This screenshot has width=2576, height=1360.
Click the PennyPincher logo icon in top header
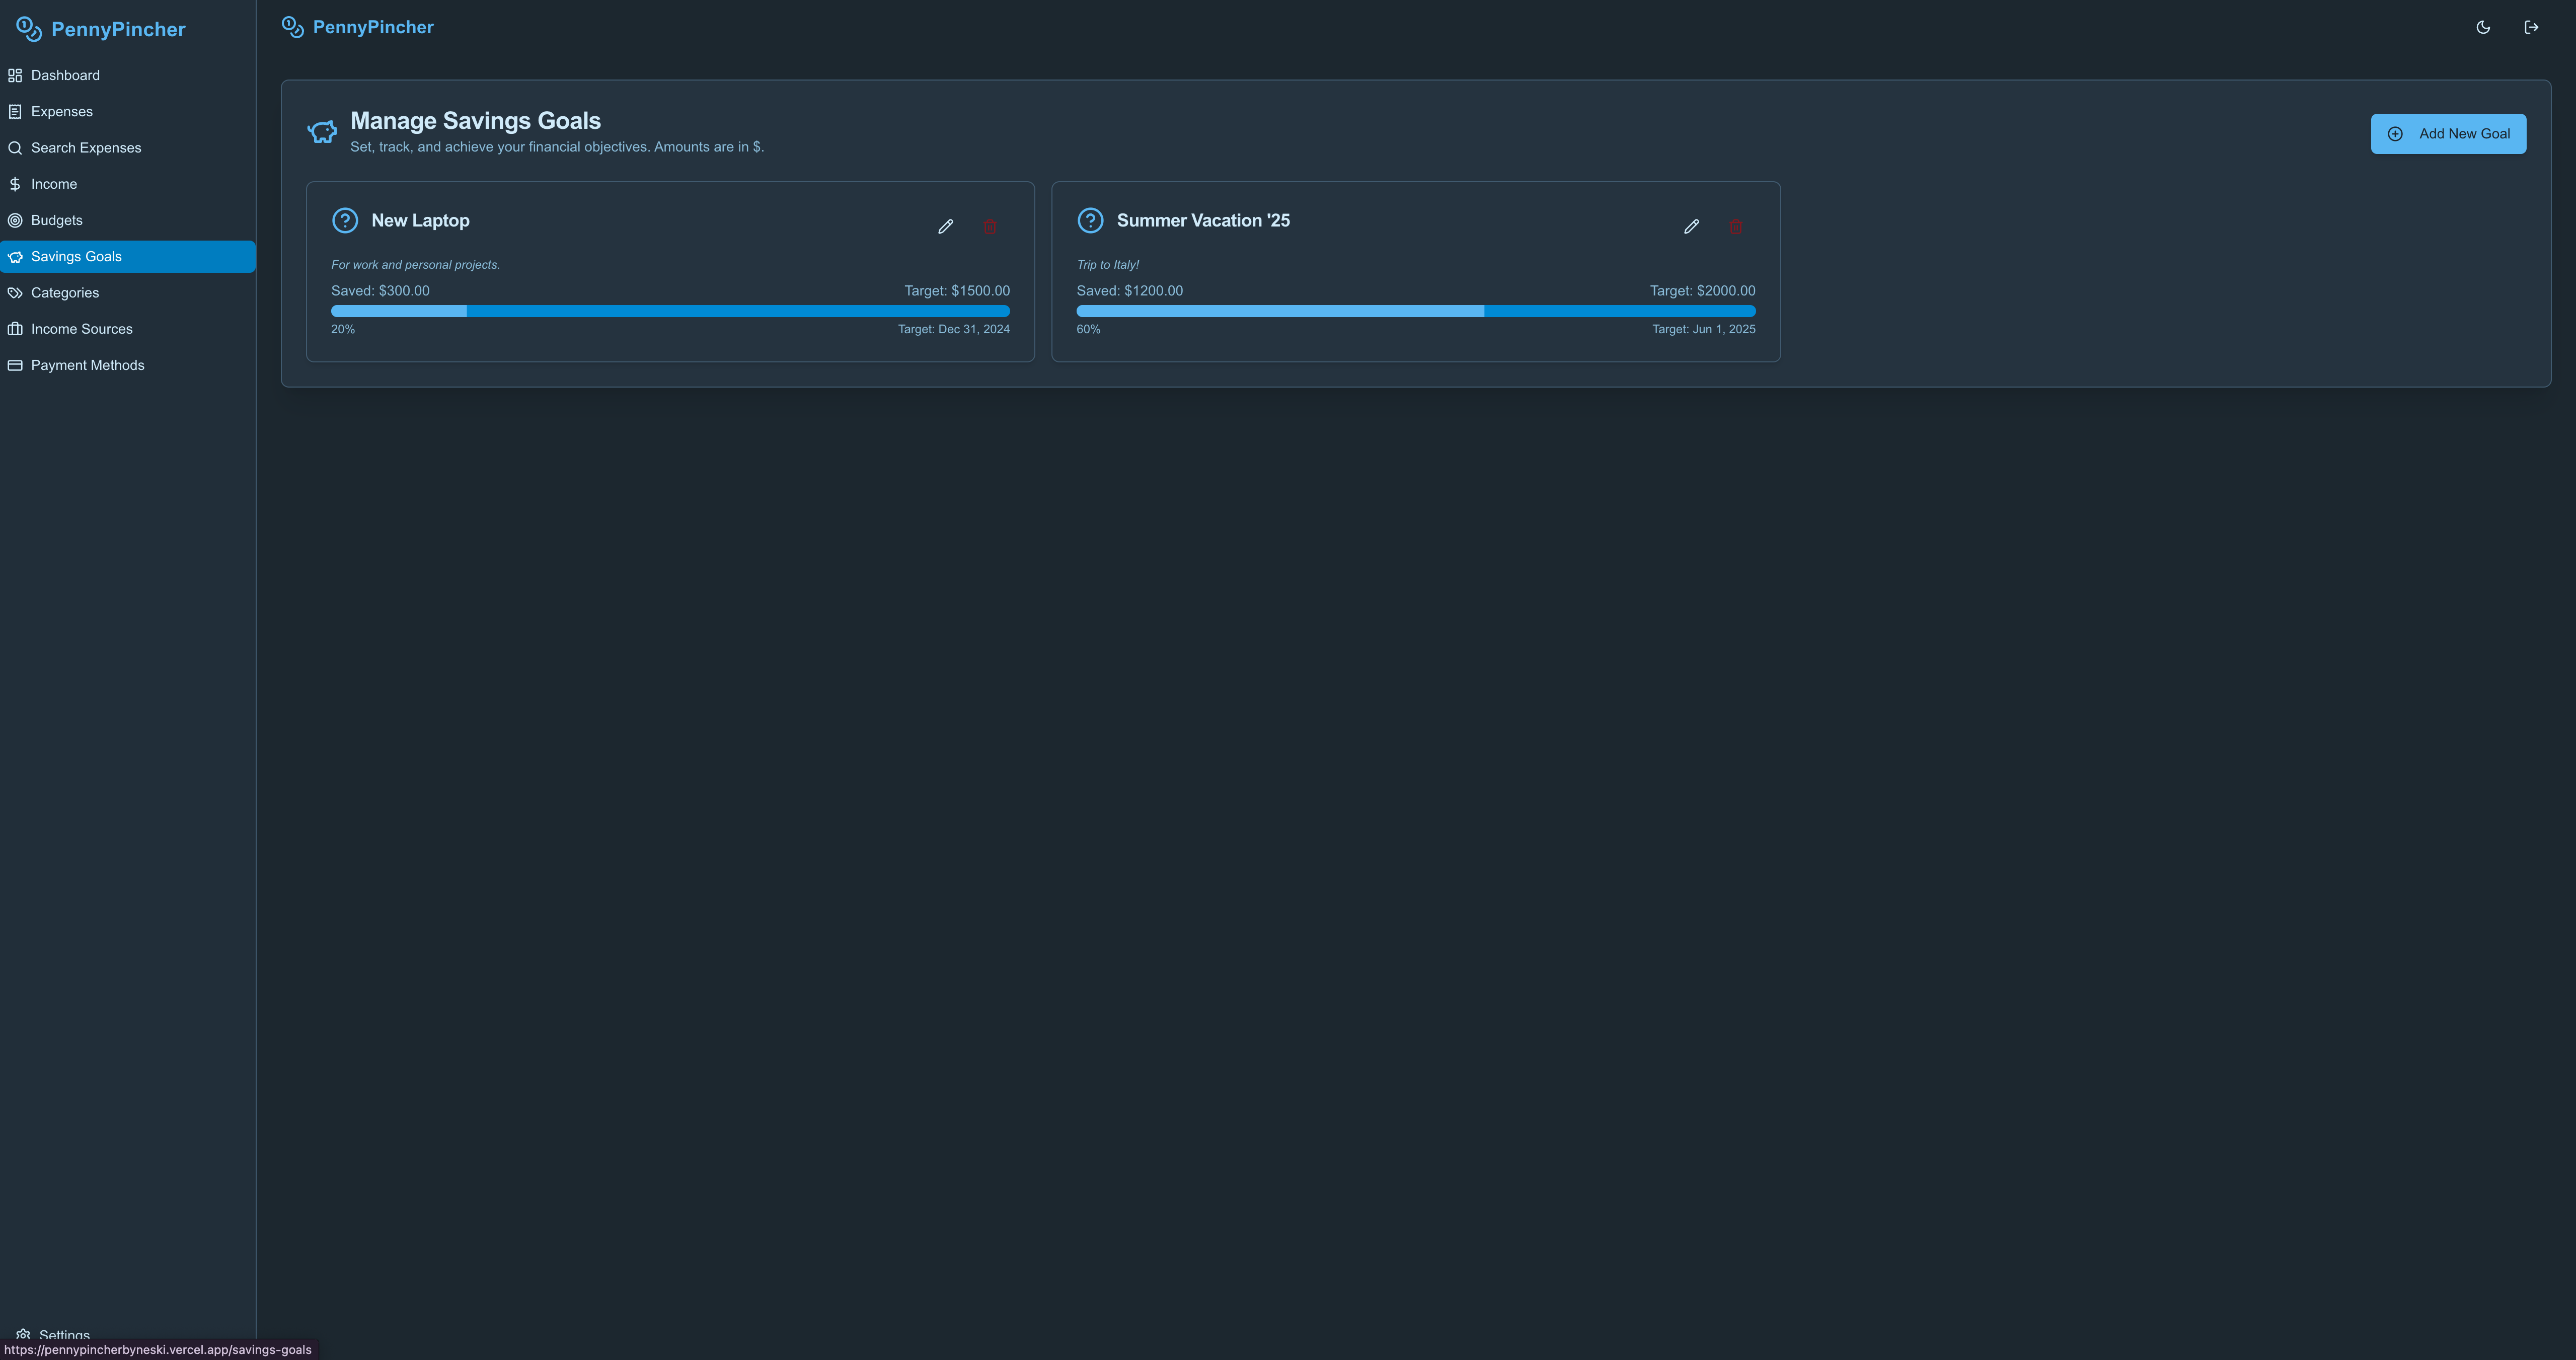click(x=293, y=27)
